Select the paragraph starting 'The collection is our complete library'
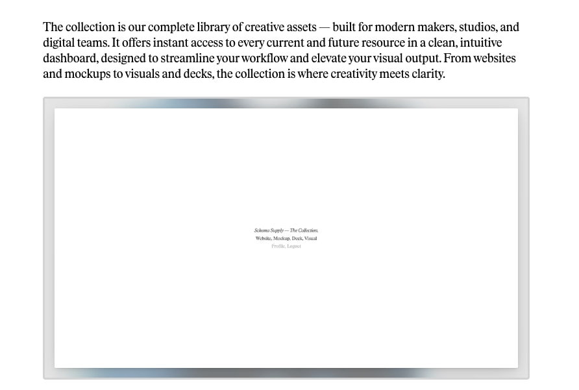 point(281,50)
